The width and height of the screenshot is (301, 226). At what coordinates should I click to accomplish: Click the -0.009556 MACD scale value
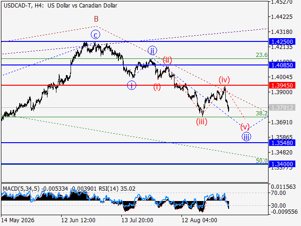(x=284, y=212)
